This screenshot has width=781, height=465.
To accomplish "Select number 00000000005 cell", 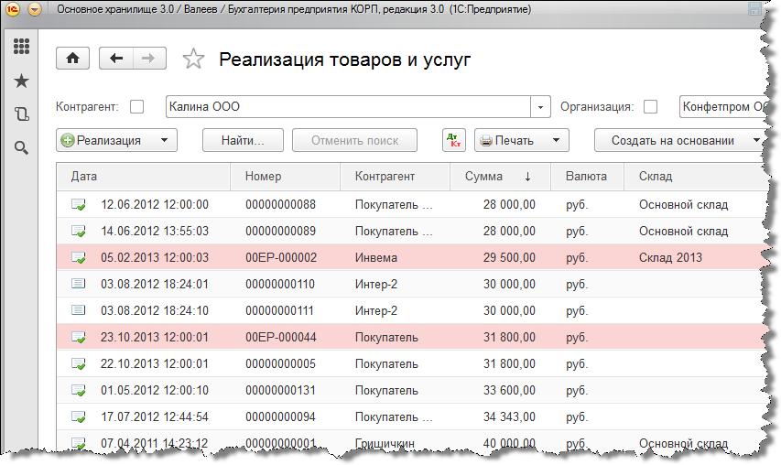I will 280,364.
